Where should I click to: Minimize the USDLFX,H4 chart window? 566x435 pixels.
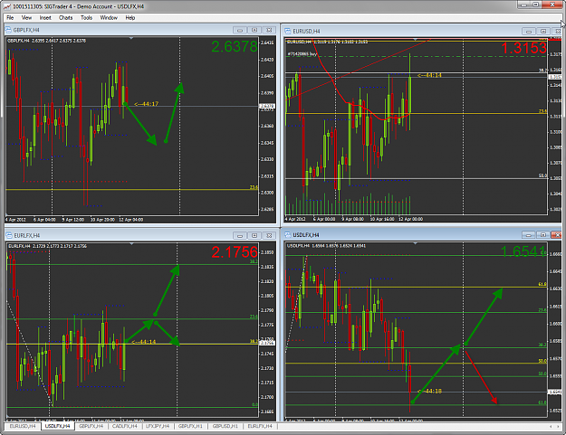[x=529, y=235]
